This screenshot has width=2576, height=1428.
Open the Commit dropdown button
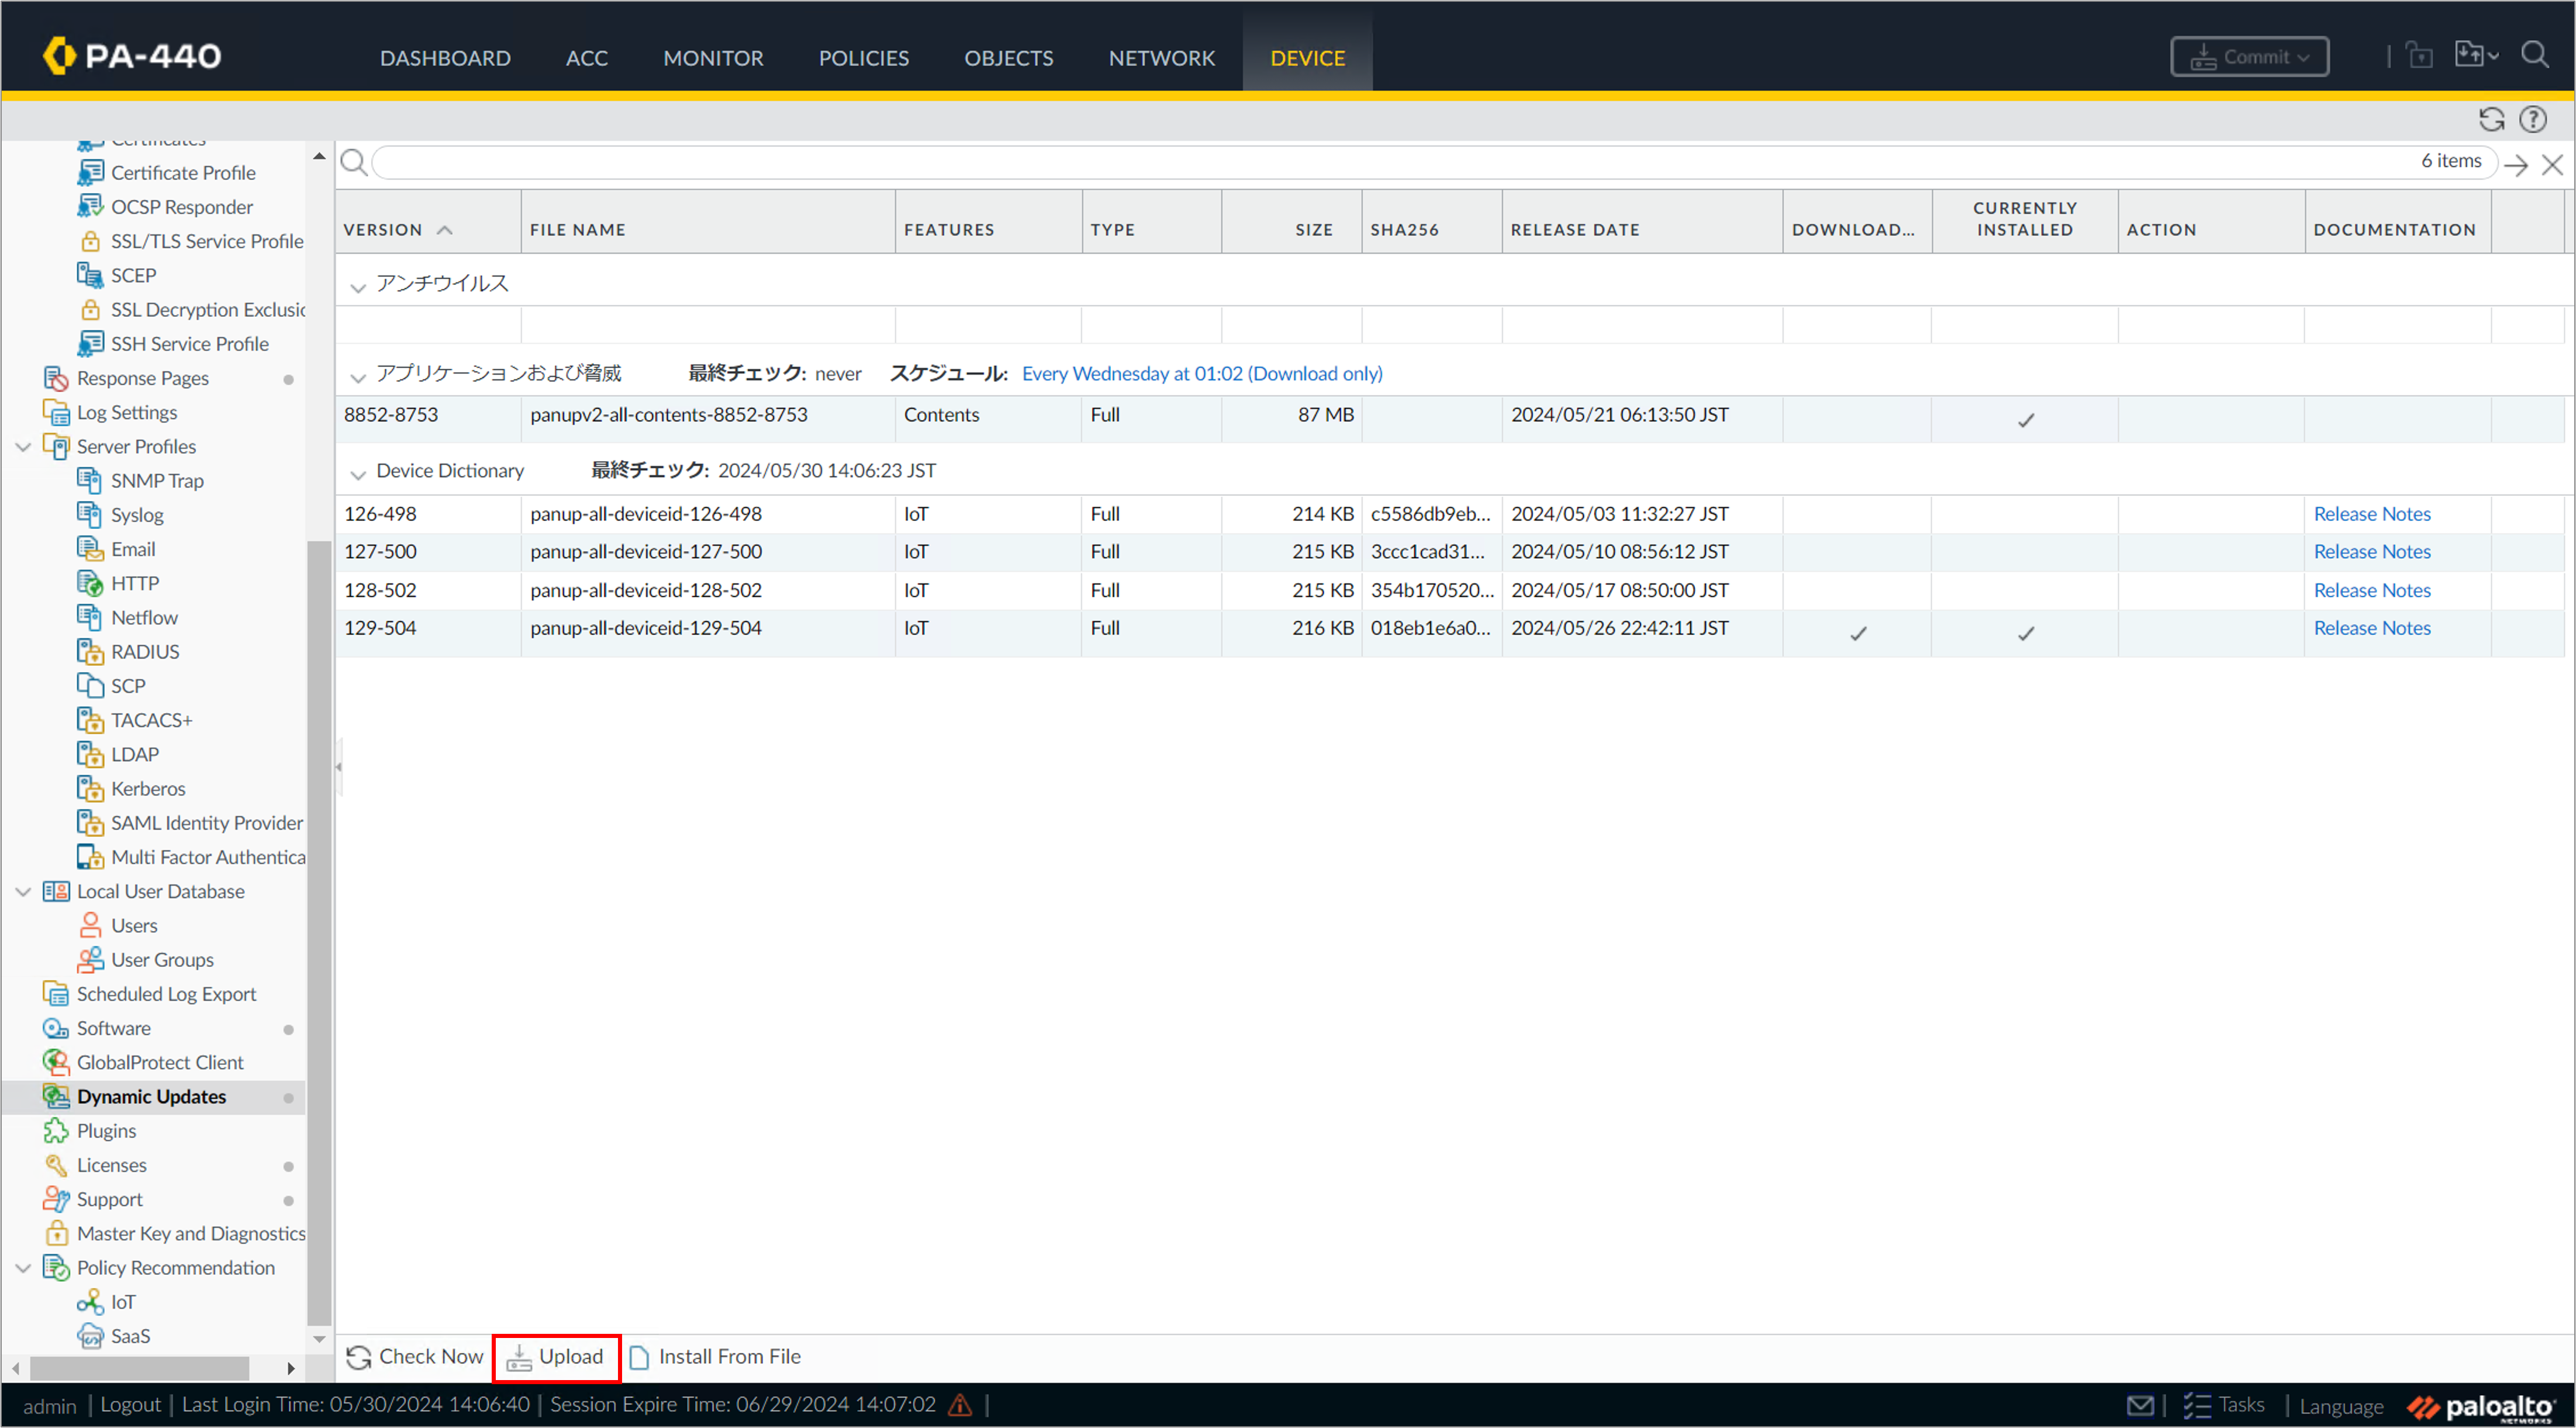coord(2248,57)
